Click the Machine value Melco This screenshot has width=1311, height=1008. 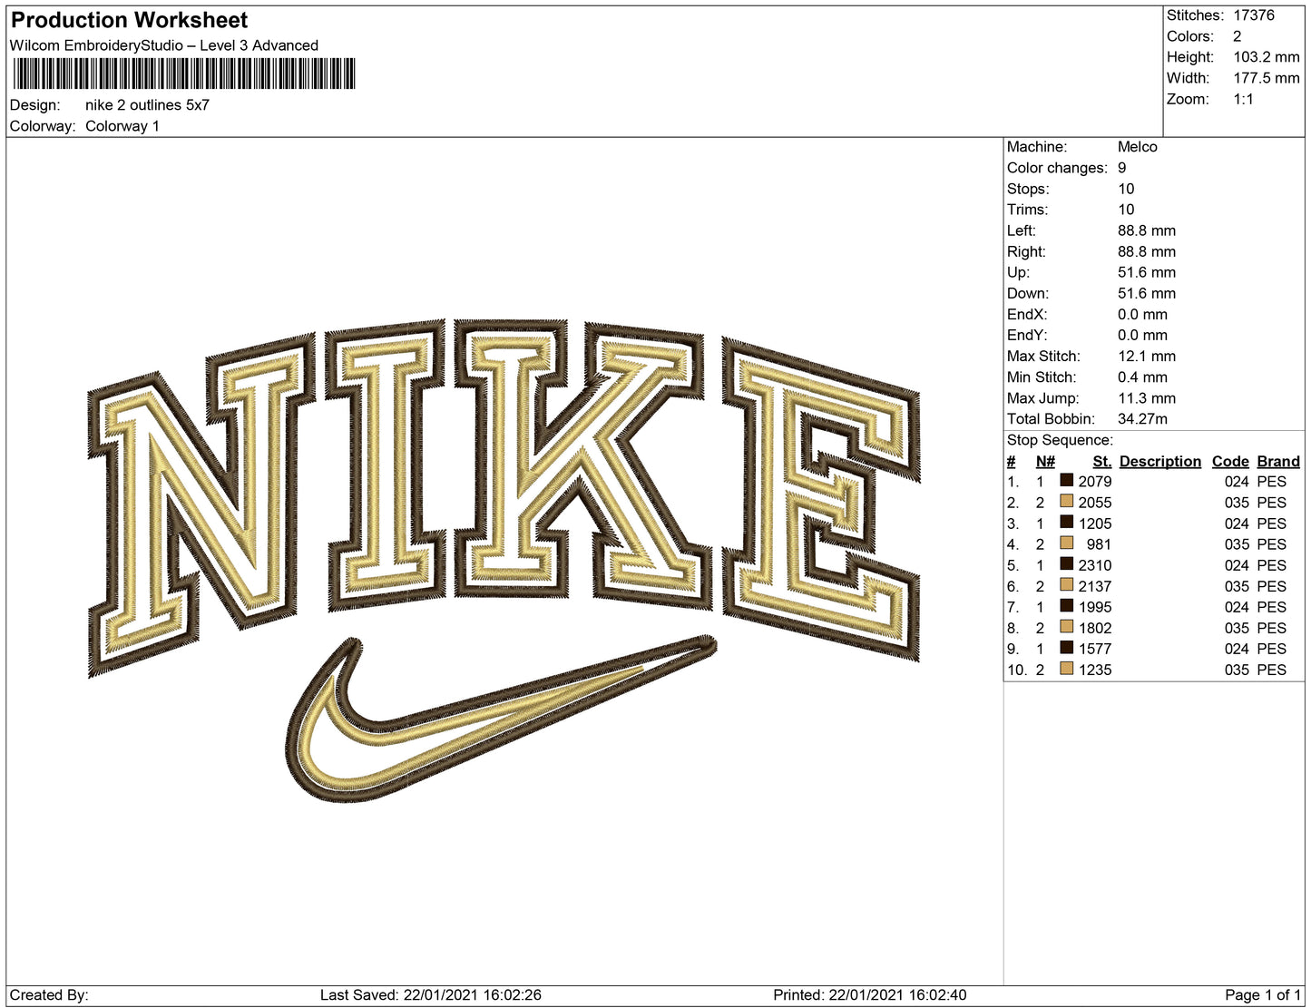pos(1138,147)
